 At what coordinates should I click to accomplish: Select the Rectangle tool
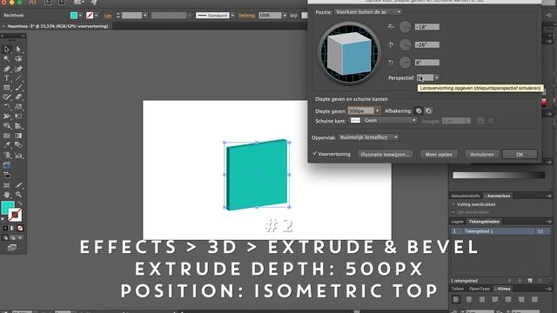(7, 87)
